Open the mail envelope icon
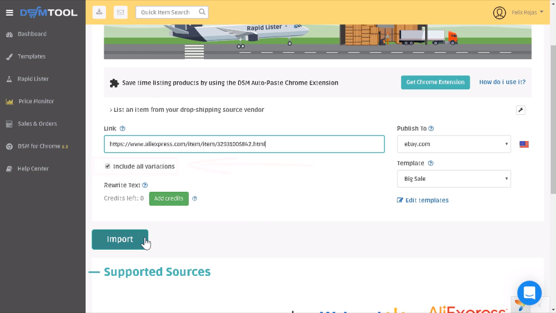 click(120, 12)
